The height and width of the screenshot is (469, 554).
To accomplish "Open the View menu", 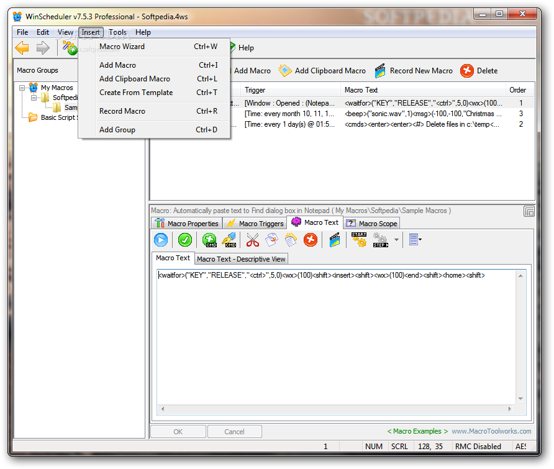I will (65, 32).
